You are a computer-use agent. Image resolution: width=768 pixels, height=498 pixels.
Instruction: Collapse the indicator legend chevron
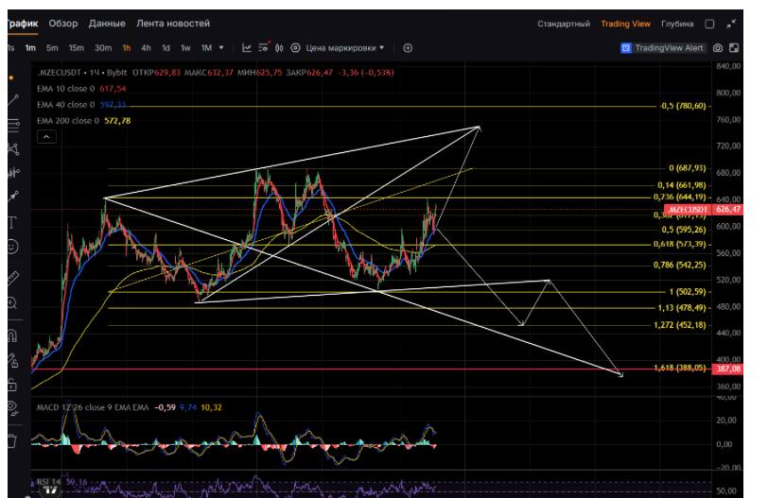46,137
